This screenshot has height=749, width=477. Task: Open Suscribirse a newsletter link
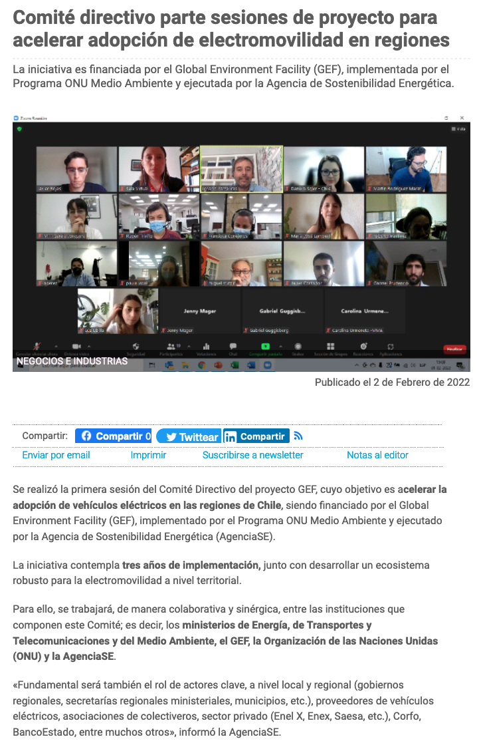(x=252, y=455)
